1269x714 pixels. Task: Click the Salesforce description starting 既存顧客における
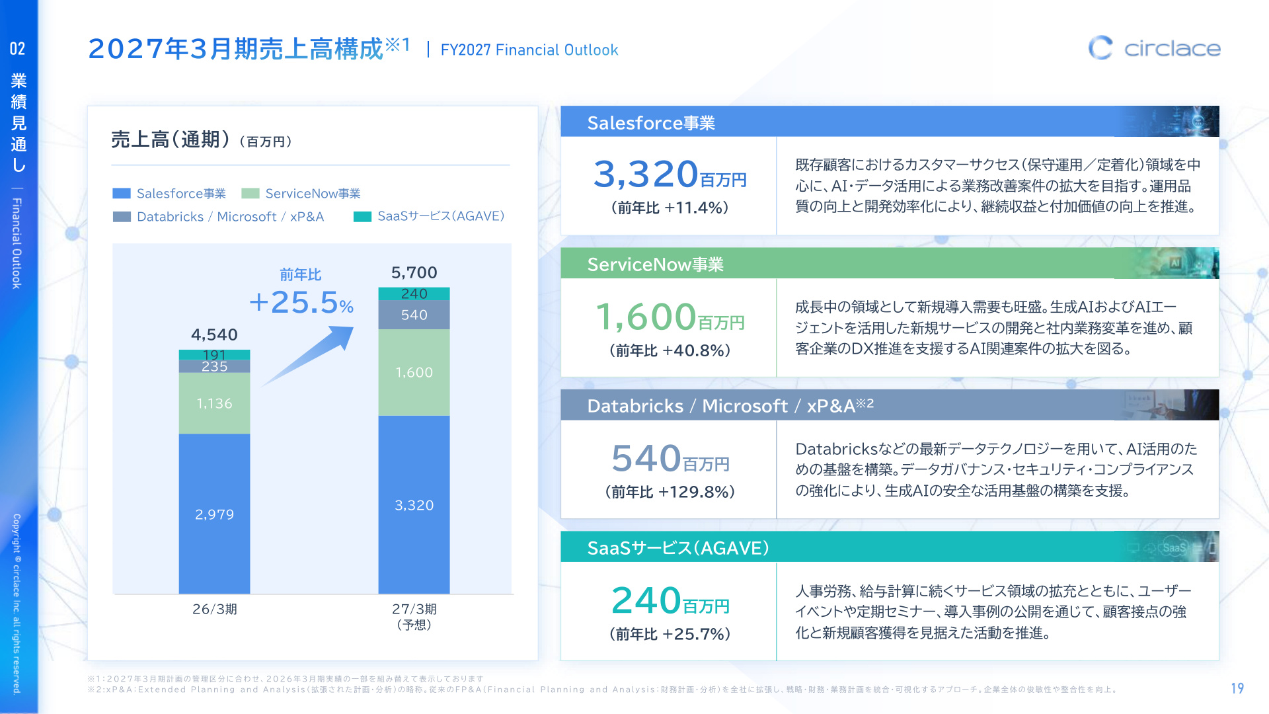click(997, 186)
